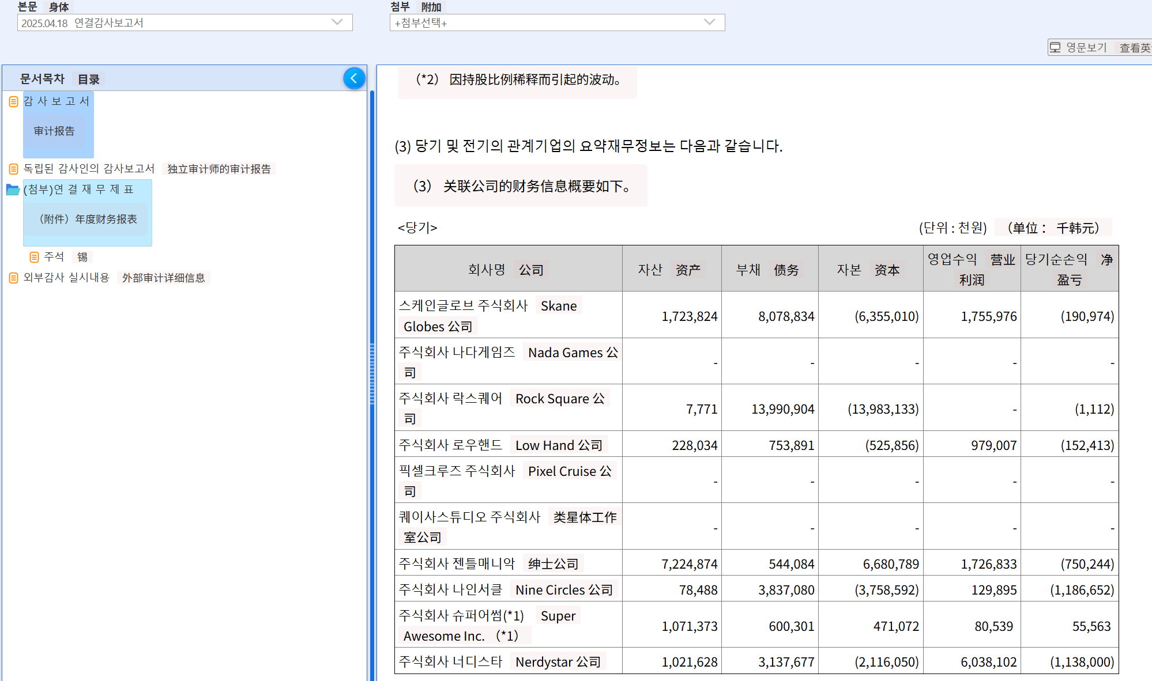Click the document icon beside 주석
This screenshot has height=681, width=1152.
pyautogui.click(x=35, y=257)
